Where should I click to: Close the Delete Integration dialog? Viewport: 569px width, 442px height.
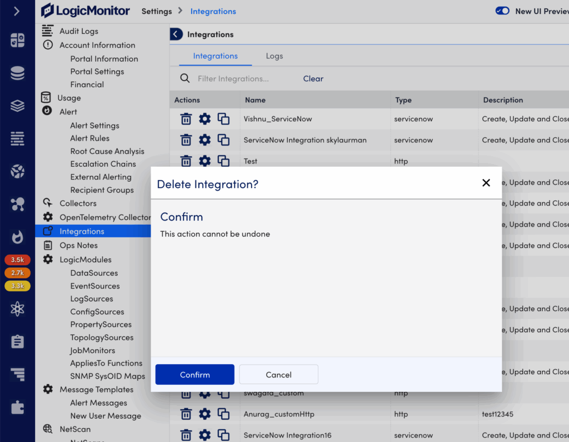pos(486,183)
